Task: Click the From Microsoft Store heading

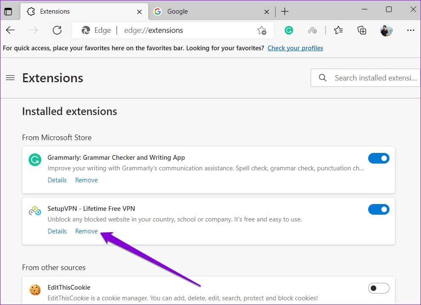Action: click(57, 138)
